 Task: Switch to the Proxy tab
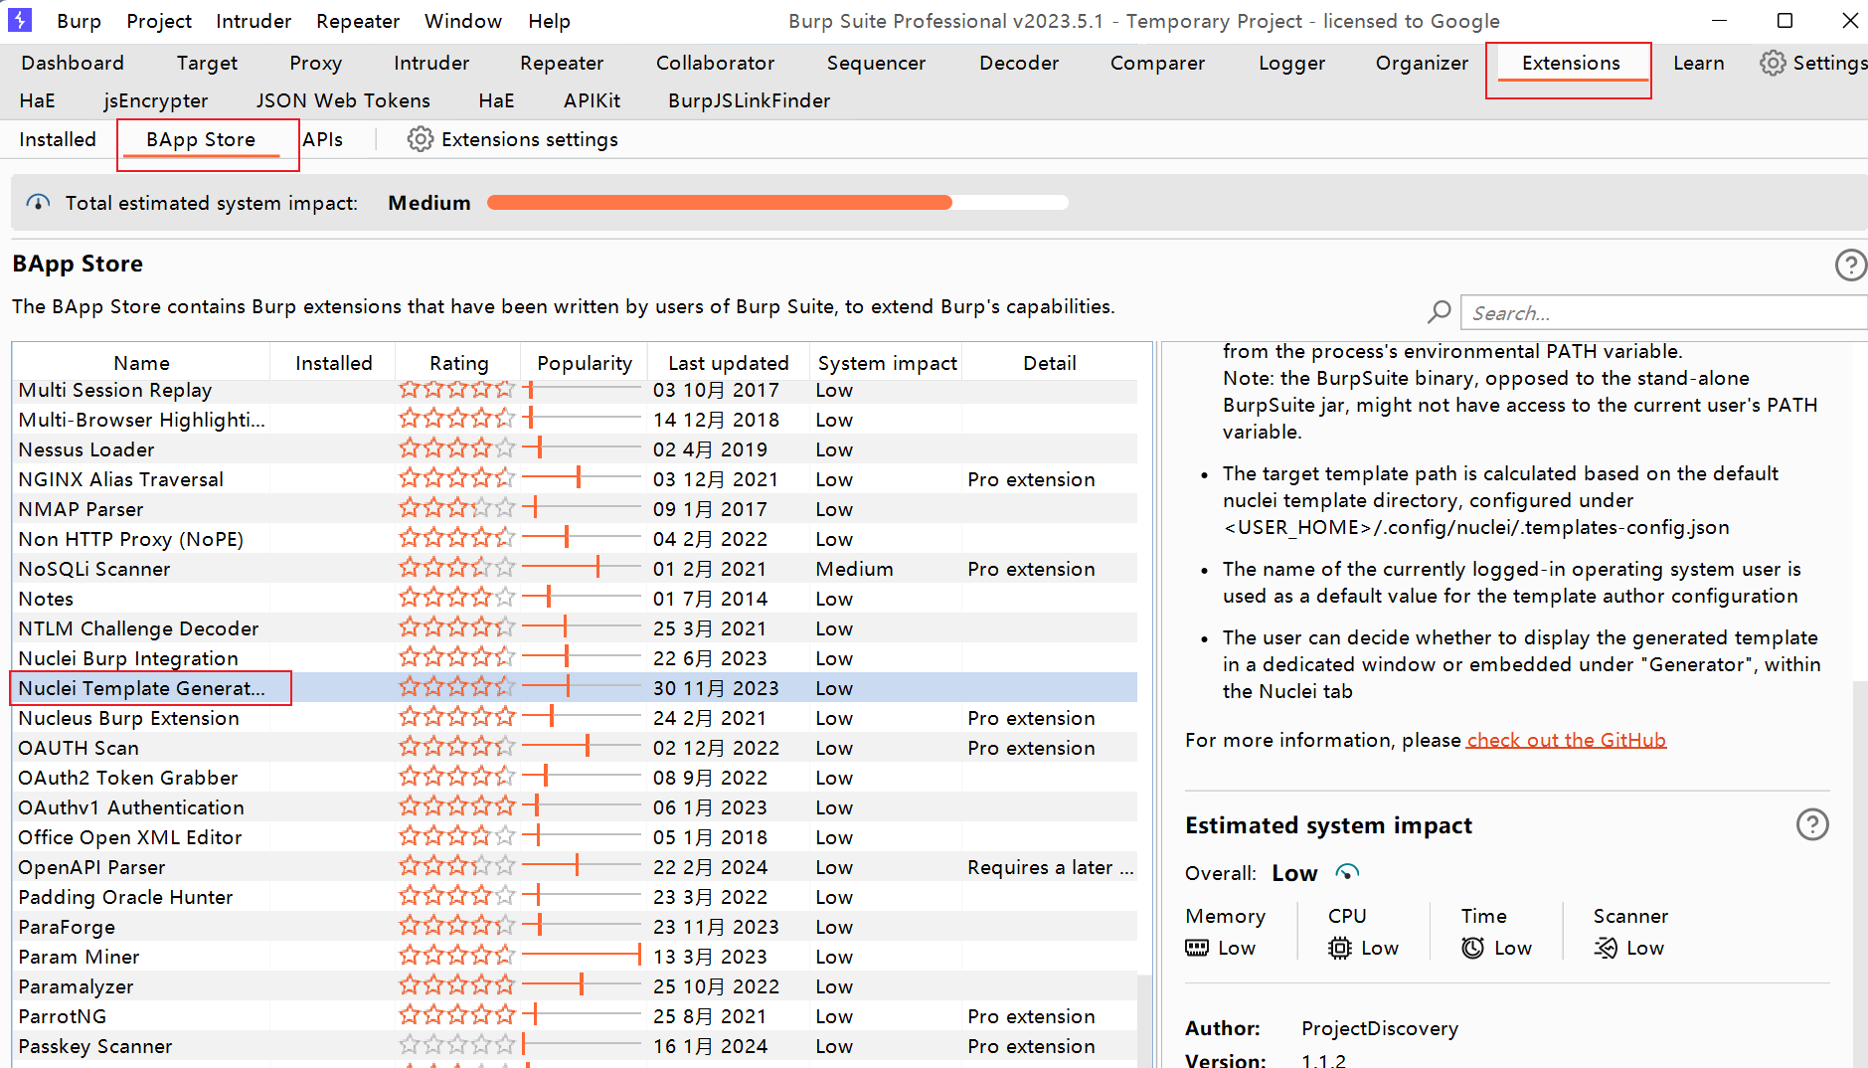coord(315,63)
